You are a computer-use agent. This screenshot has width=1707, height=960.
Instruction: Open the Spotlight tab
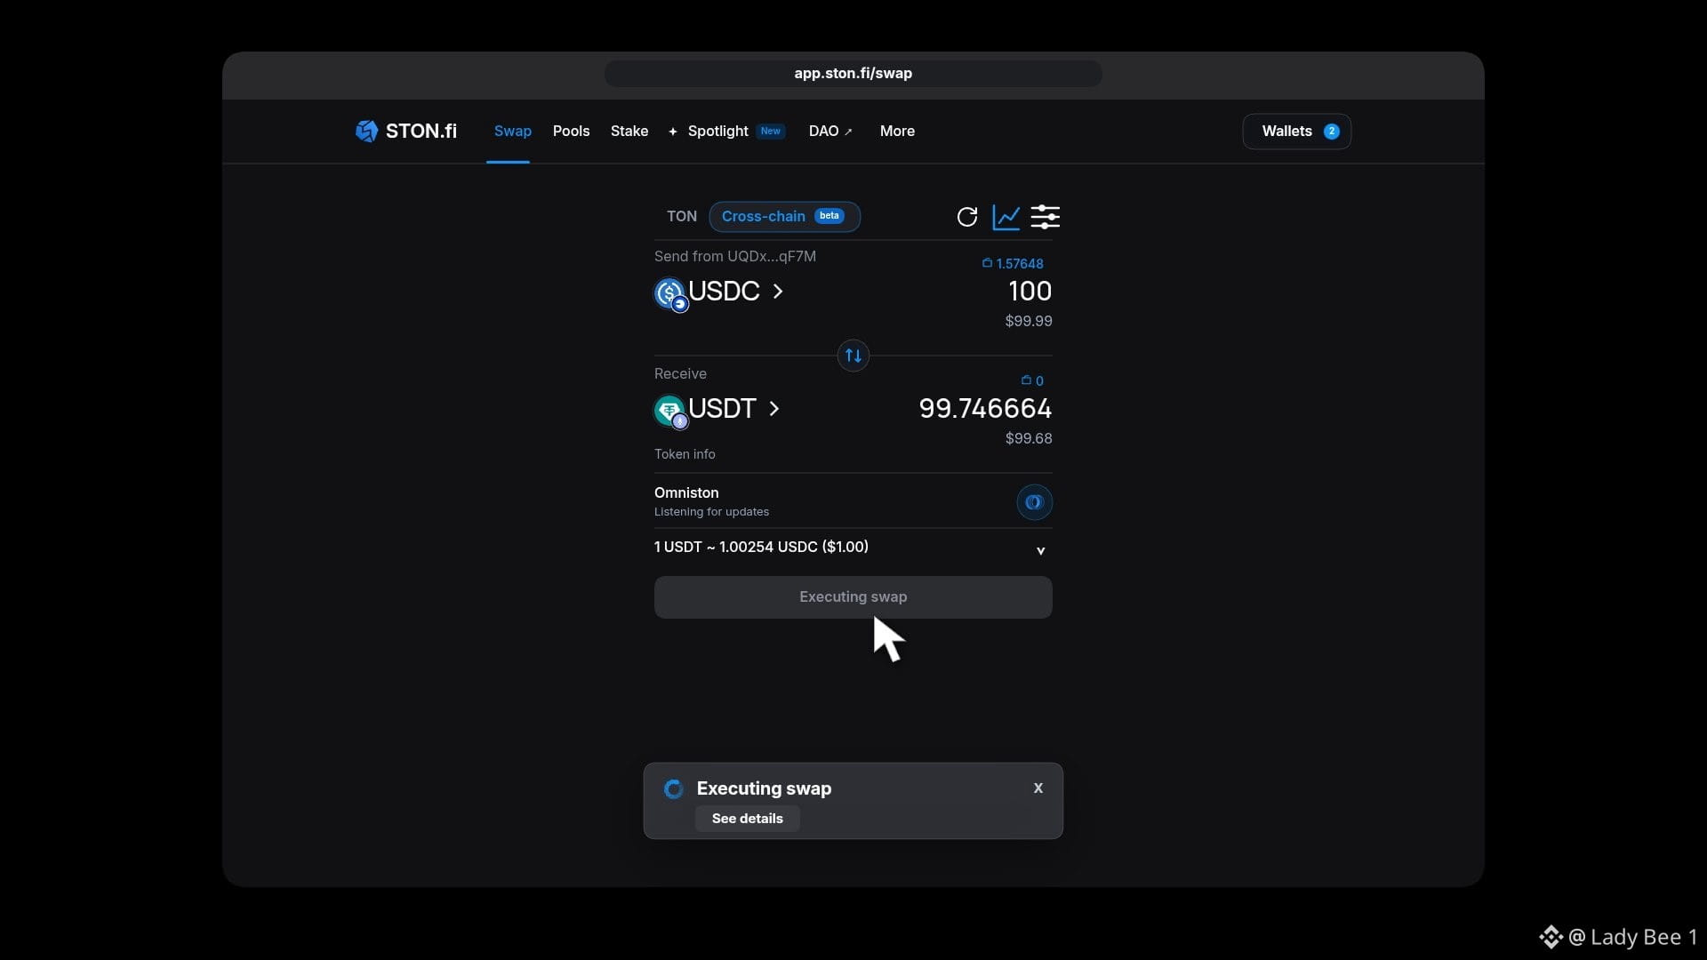pos(726,131)
